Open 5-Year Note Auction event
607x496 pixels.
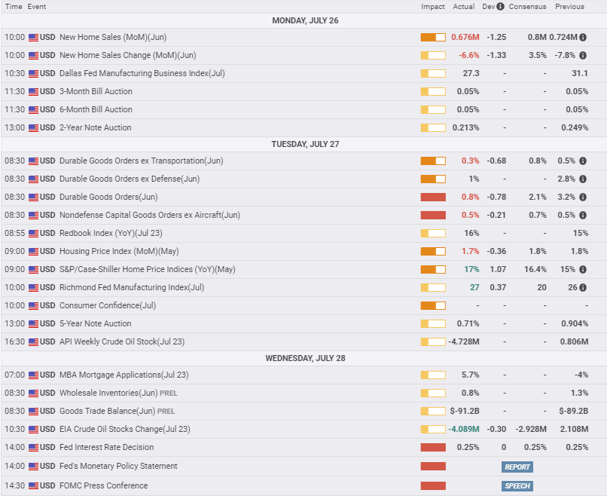coord(95,323)
